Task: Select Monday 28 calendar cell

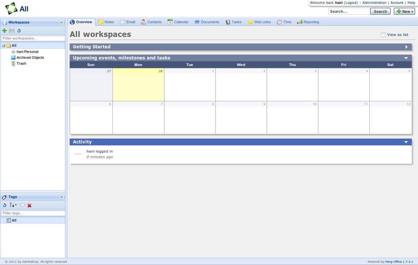Action: [138, 85]
